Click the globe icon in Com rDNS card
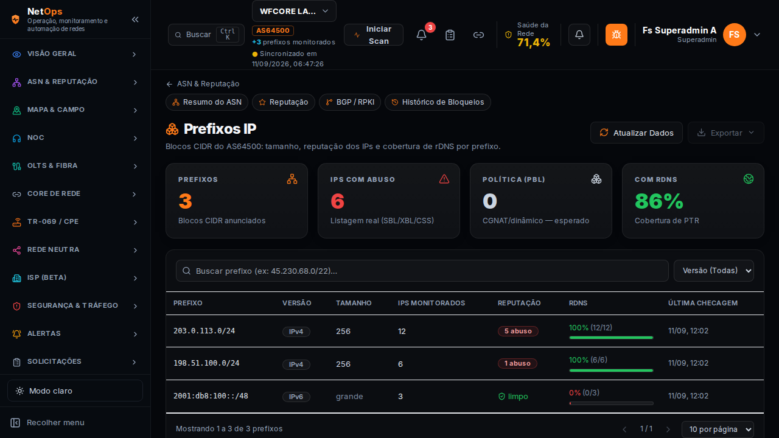Image resolution: width=779 pixels, height=438 pixels. [749, 179]
